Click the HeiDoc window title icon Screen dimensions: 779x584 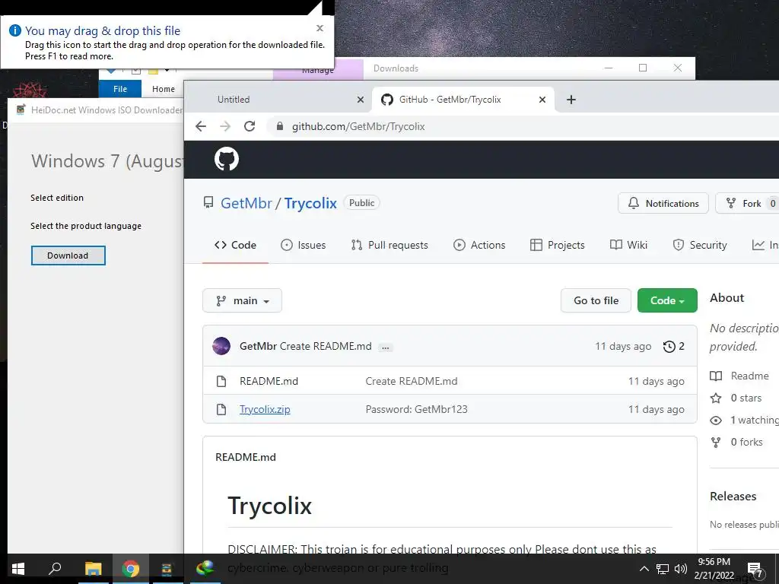point(21,109)
